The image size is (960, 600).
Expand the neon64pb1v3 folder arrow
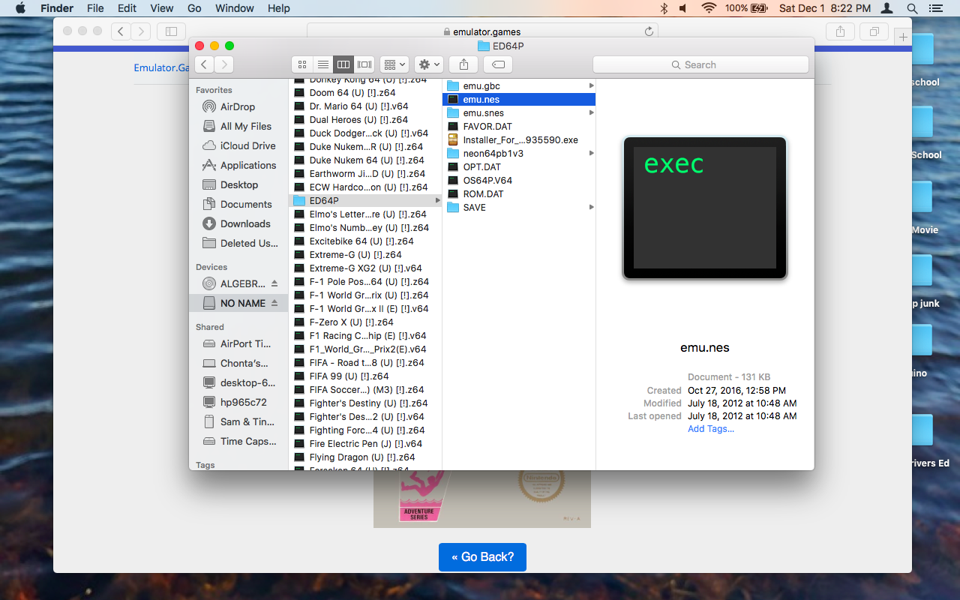(x=591, y=154)
